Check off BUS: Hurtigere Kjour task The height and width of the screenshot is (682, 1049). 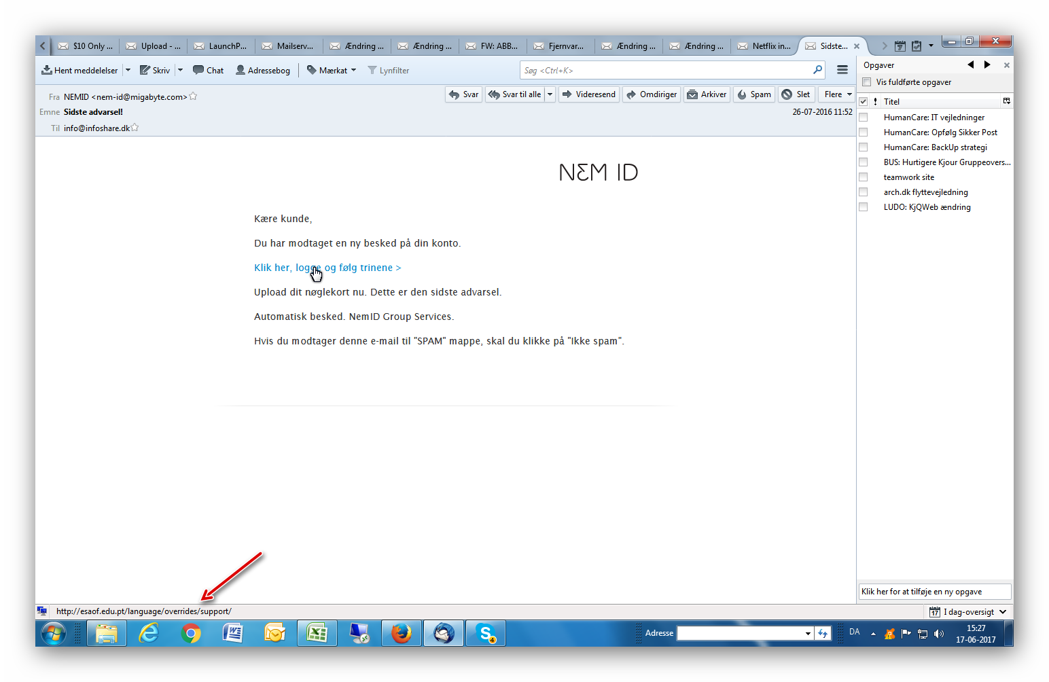[864, 162]
